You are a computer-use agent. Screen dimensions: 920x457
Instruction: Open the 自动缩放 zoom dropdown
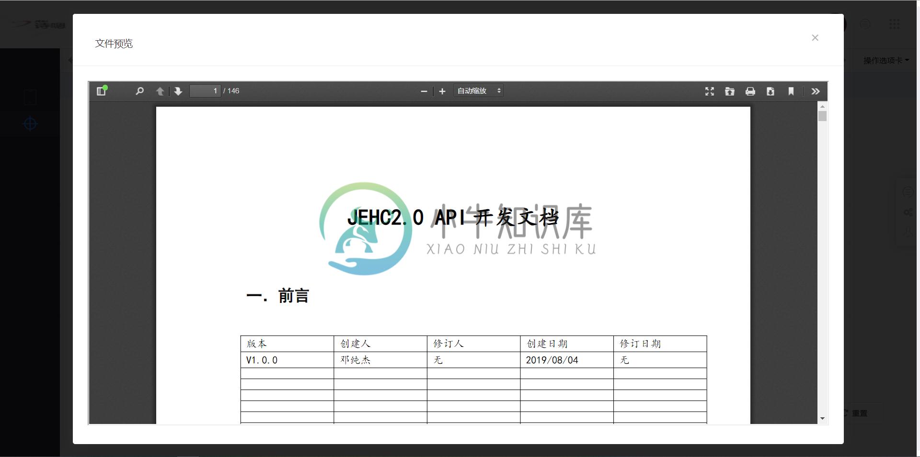[478, 91]
